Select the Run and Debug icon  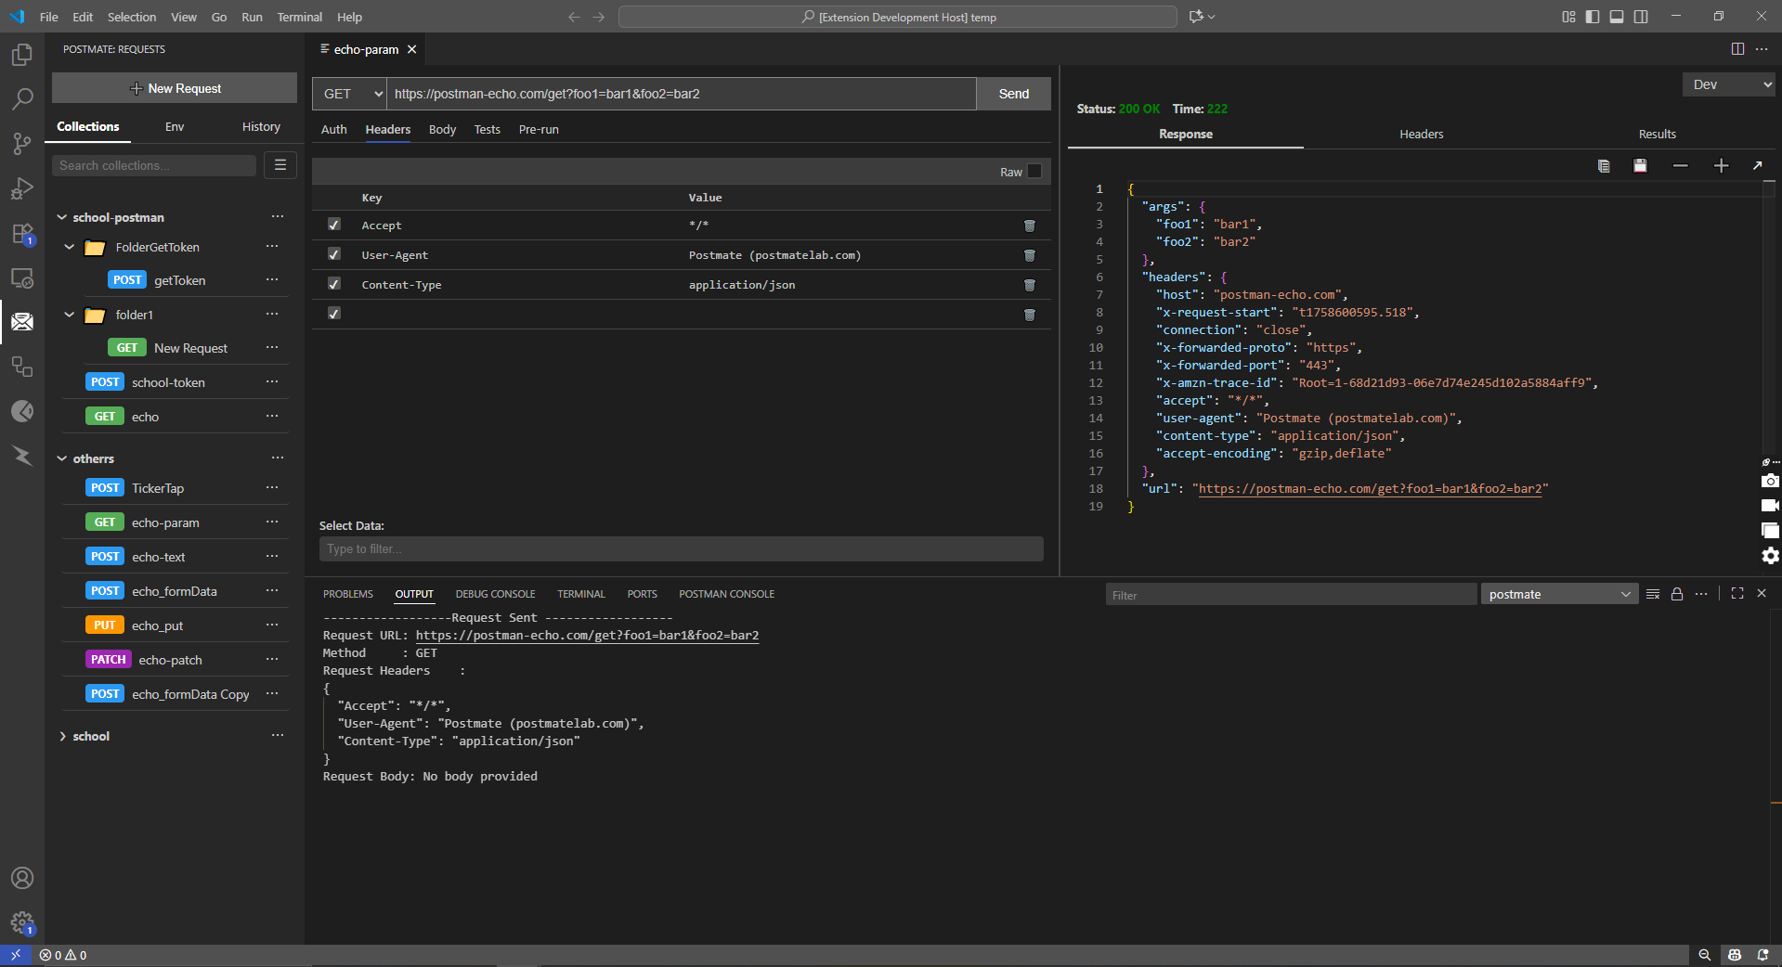pos(22,188)
